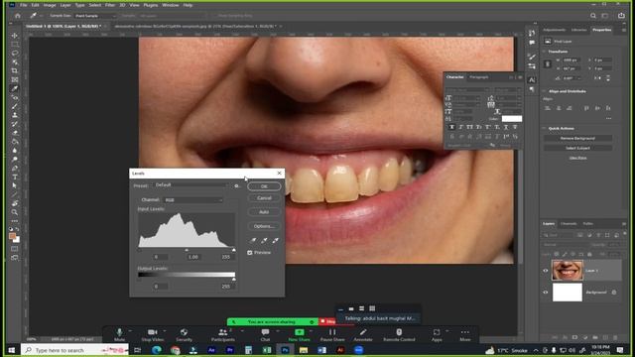Toggle Preview checkbox in Levels dialog
This screenshot has width=635, height=357.
(250, 253)
